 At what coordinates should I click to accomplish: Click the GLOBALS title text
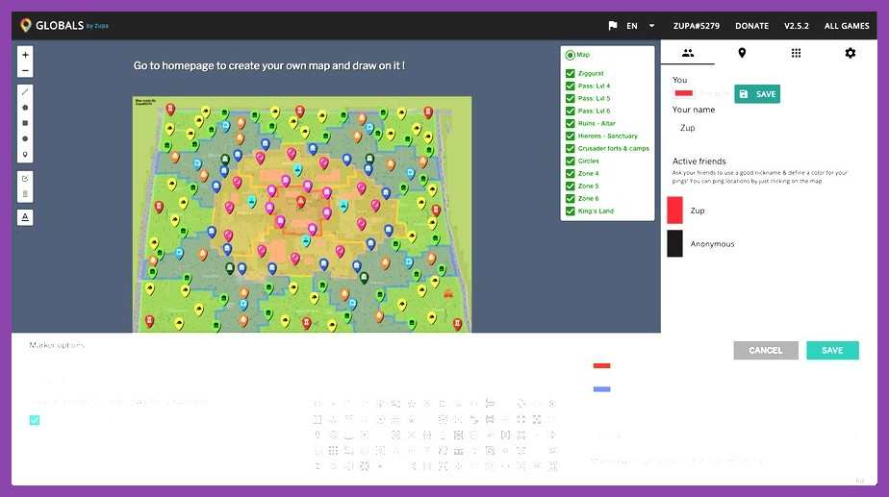click(x=60, y=26)
